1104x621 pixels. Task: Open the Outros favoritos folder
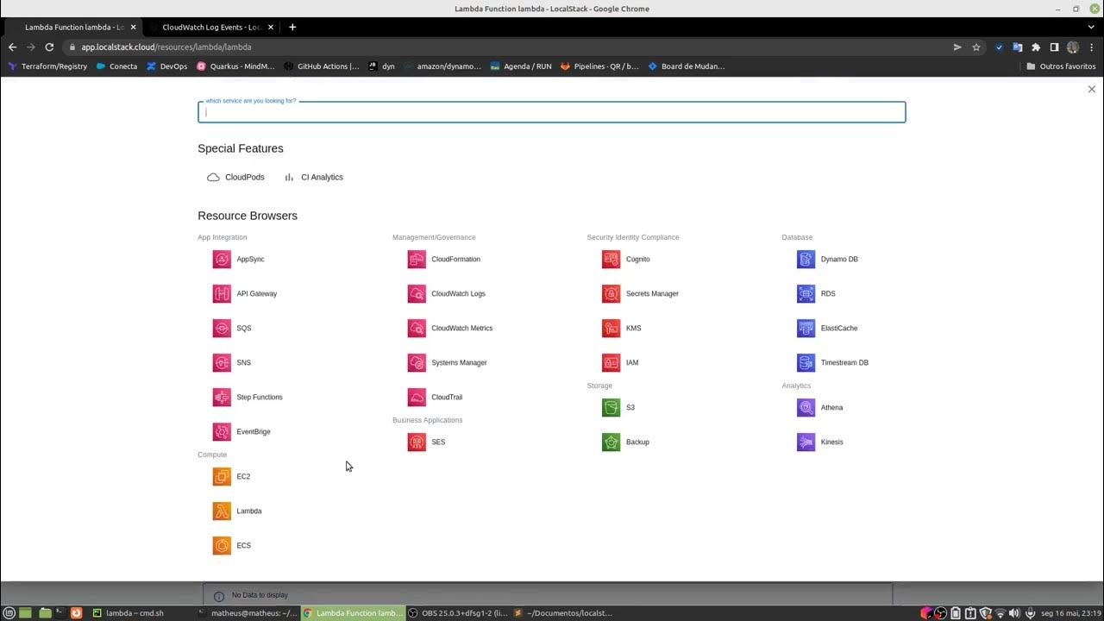pos(1061,66)
